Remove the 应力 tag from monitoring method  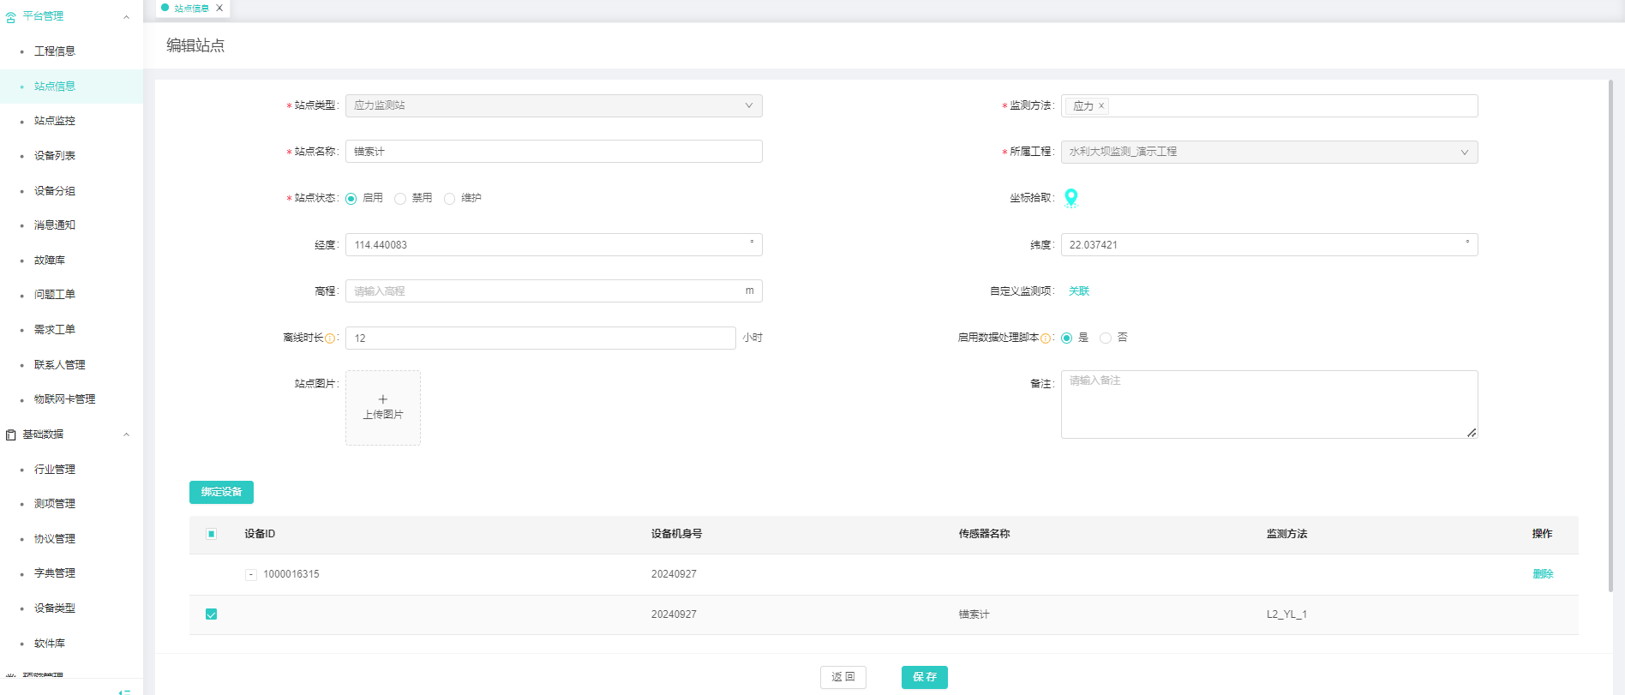[x=1101, y=106]
